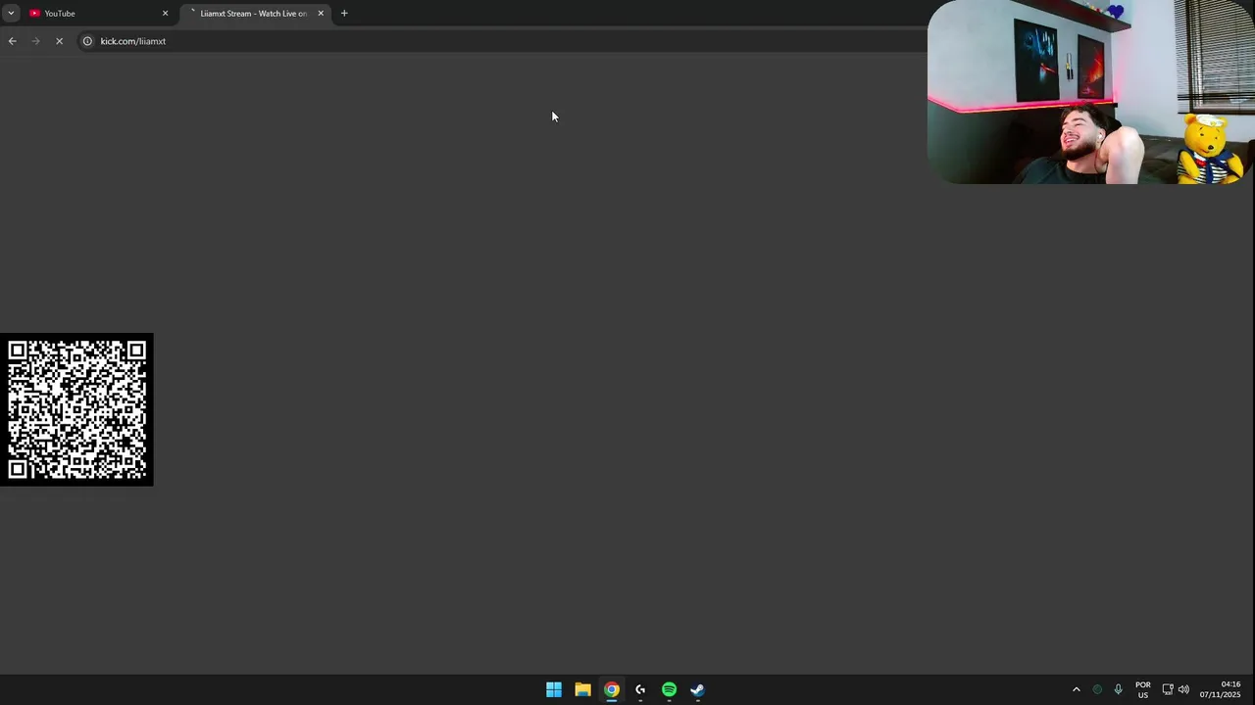Open a new browser tab
Screen dimensions: 1255x705
pos(344,13)
